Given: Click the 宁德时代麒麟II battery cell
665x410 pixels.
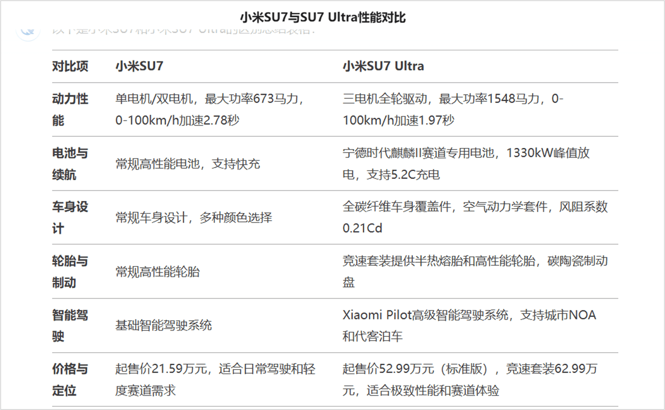Looking at the screenshot, I should point(465,164).
